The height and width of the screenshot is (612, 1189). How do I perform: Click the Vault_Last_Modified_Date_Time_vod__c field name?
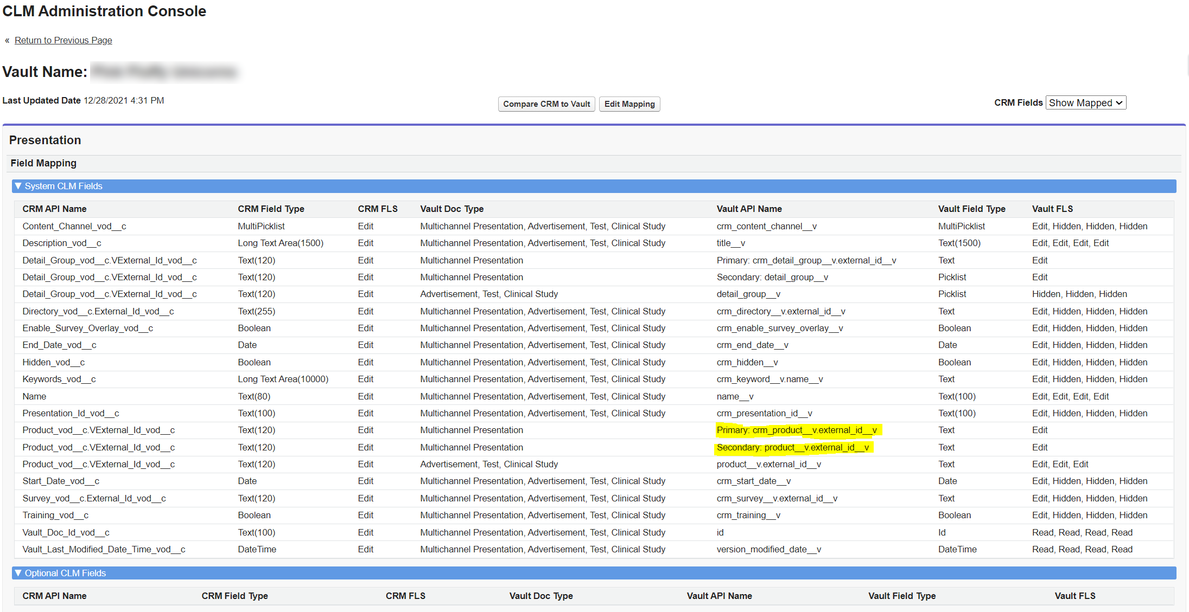pyautogui.click(x=104, y=549)
